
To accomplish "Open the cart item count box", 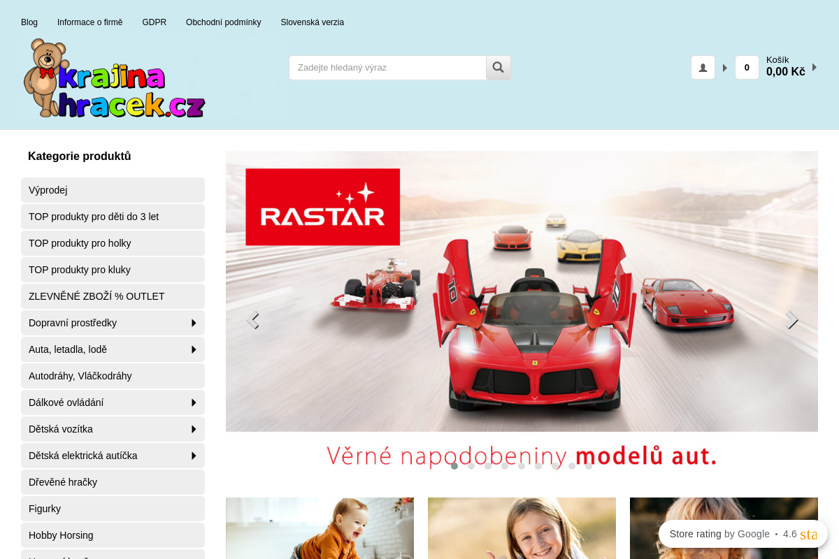I will click(747, 68).
